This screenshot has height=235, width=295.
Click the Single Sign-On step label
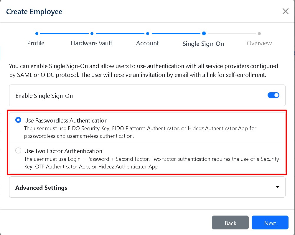203,44
